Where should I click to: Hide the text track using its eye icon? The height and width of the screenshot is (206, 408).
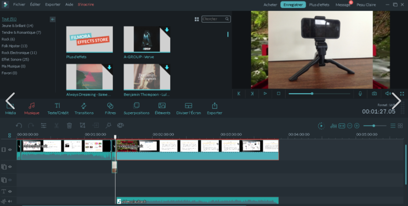click(x=10, y=192)
